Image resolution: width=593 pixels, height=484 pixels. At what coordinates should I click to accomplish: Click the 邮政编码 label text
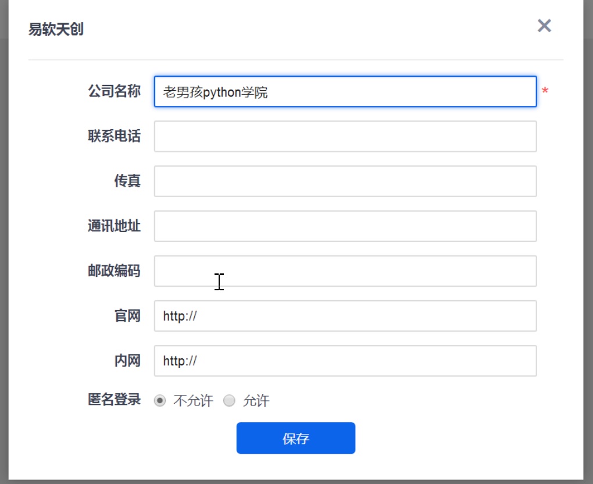(114, 271)
